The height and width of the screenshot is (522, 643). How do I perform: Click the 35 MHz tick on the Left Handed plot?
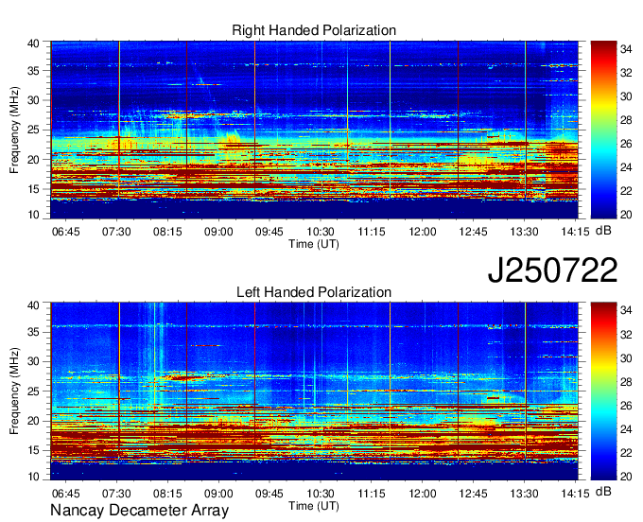coord(33,332)
